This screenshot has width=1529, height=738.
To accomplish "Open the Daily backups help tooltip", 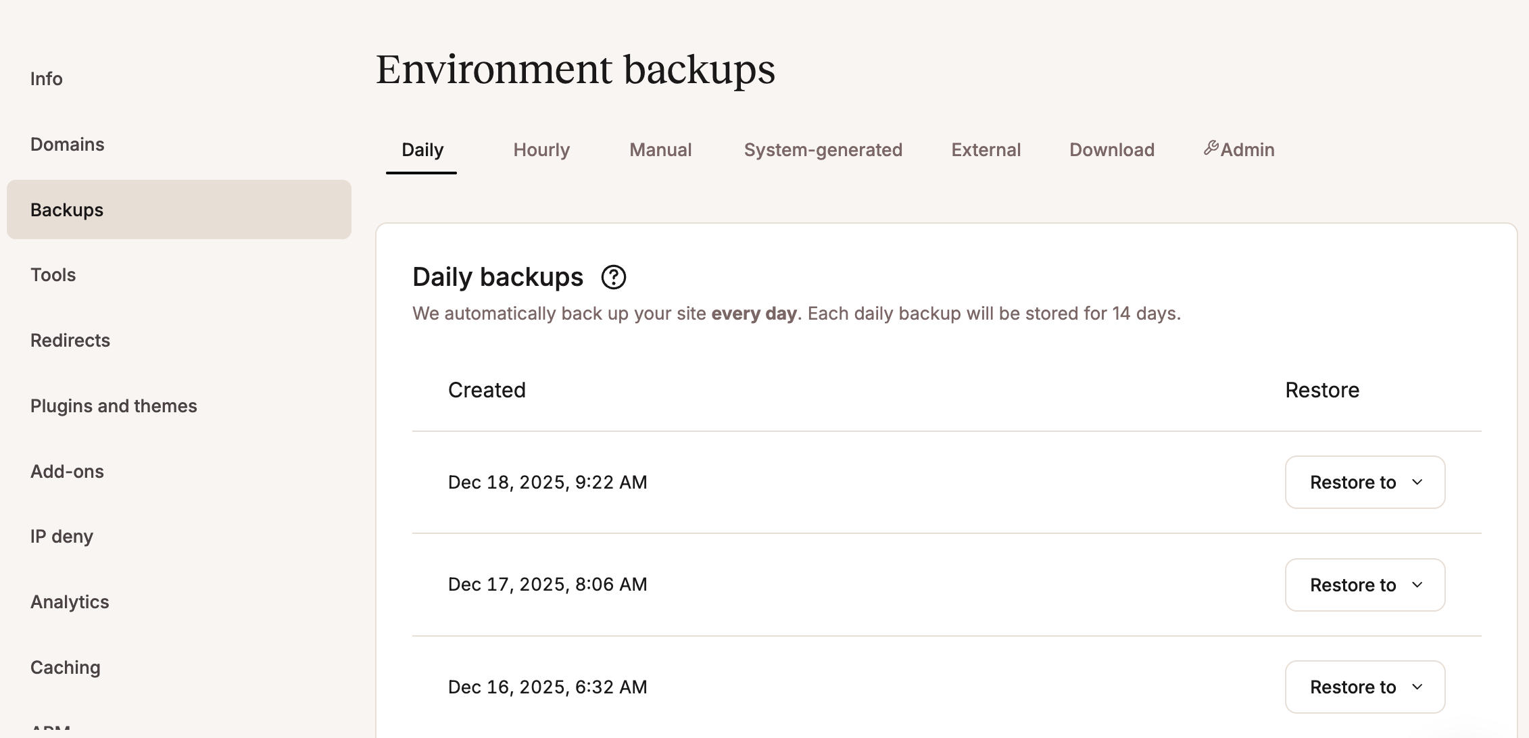I will [614, 277].
